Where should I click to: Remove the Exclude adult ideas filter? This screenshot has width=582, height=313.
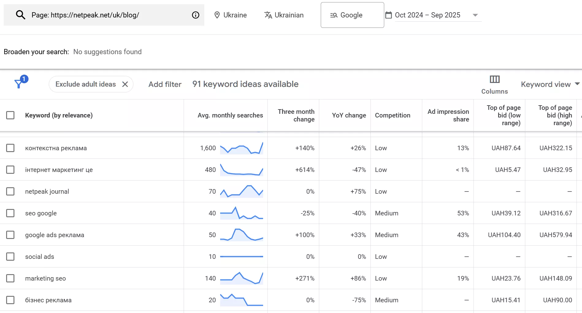click(x=125, y=84)
